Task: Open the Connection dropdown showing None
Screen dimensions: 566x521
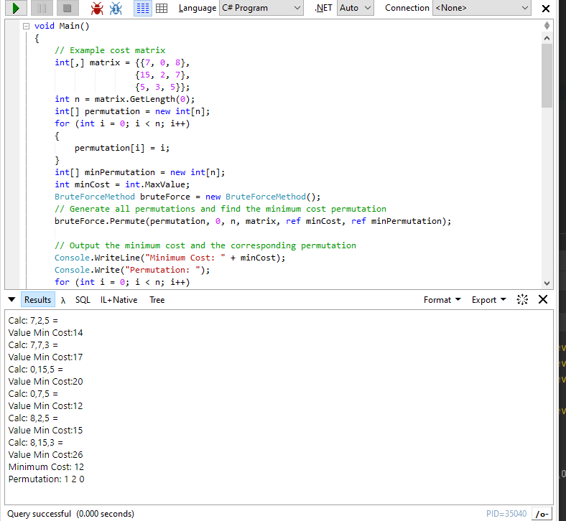Action: click(x=481, y=8)
